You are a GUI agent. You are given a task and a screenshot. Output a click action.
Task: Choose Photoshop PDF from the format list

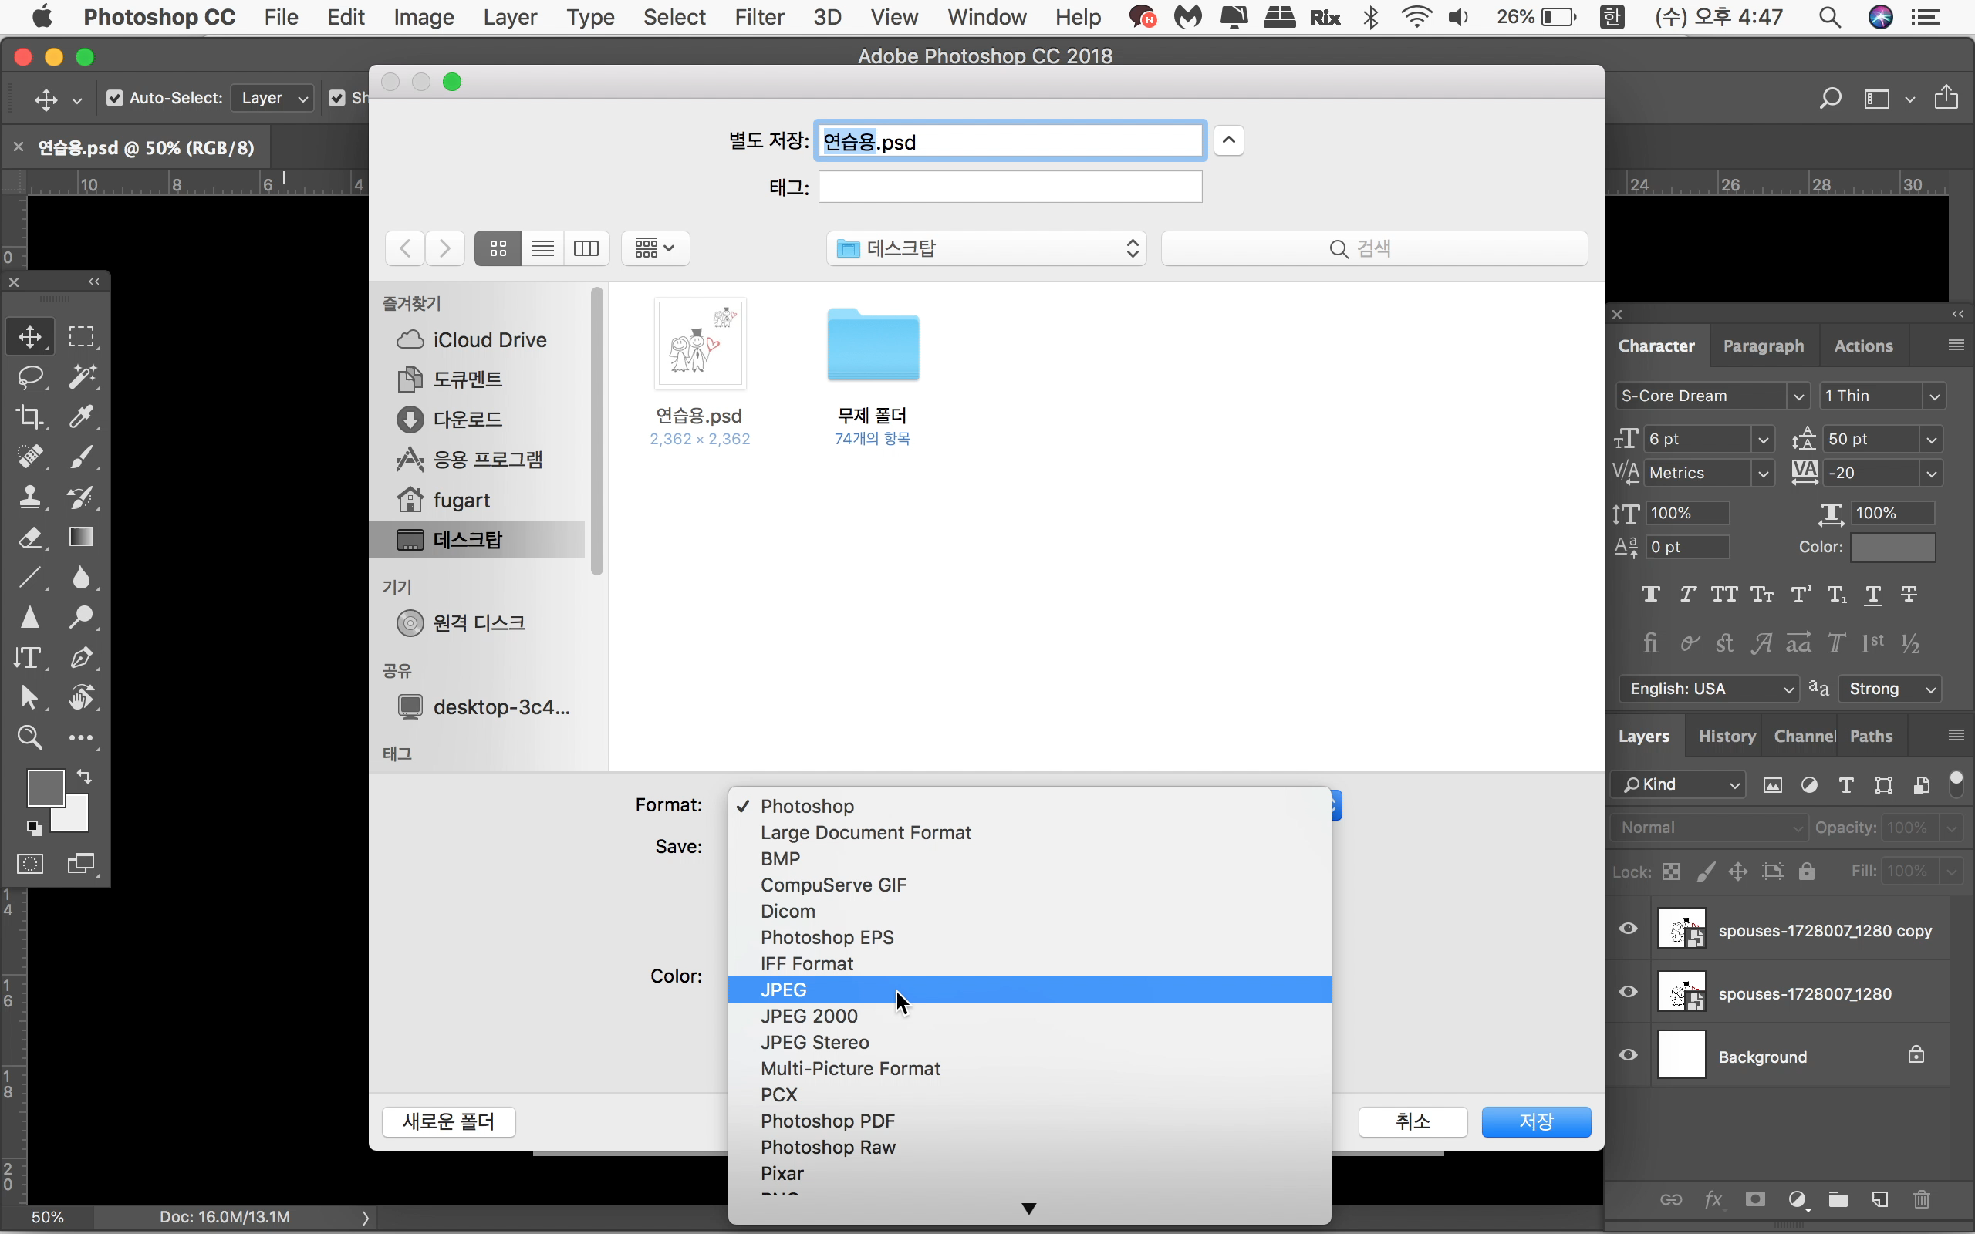click(828, 1121)
